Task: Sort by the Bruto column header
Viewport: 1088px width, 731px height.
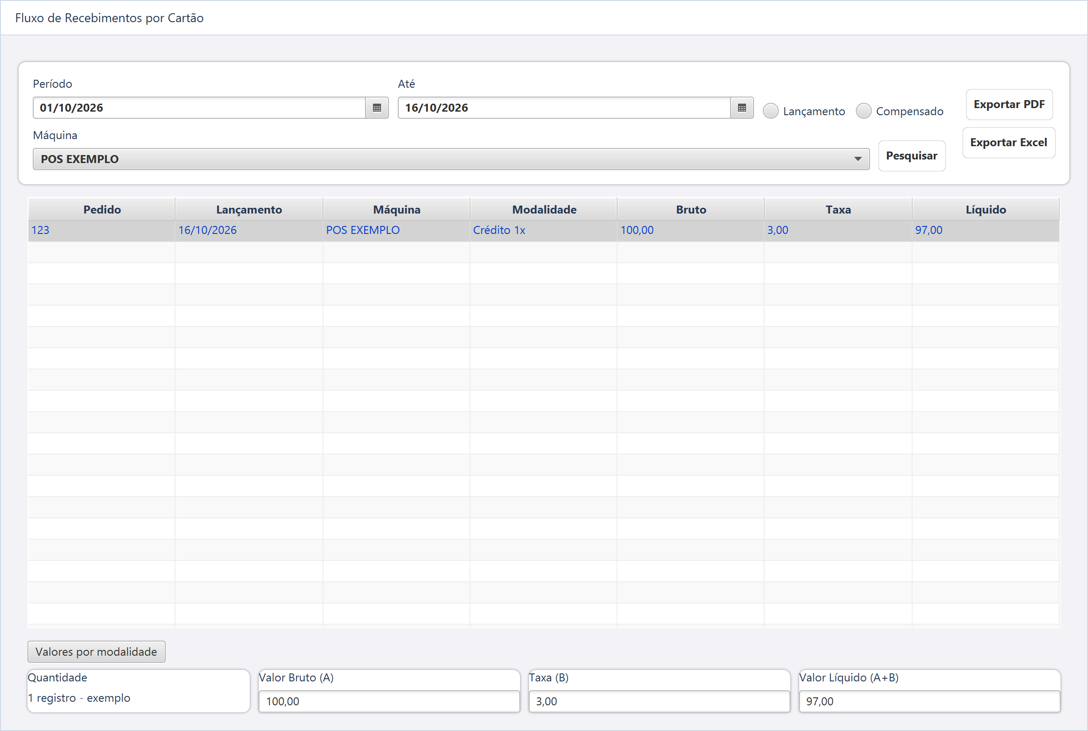Action: [691, 209]
